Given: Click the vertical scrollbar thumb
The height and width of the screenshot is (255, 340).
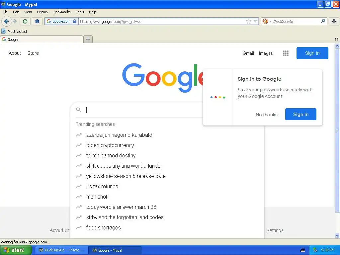Looking at the screenshot, I should (x=337, y=131).
